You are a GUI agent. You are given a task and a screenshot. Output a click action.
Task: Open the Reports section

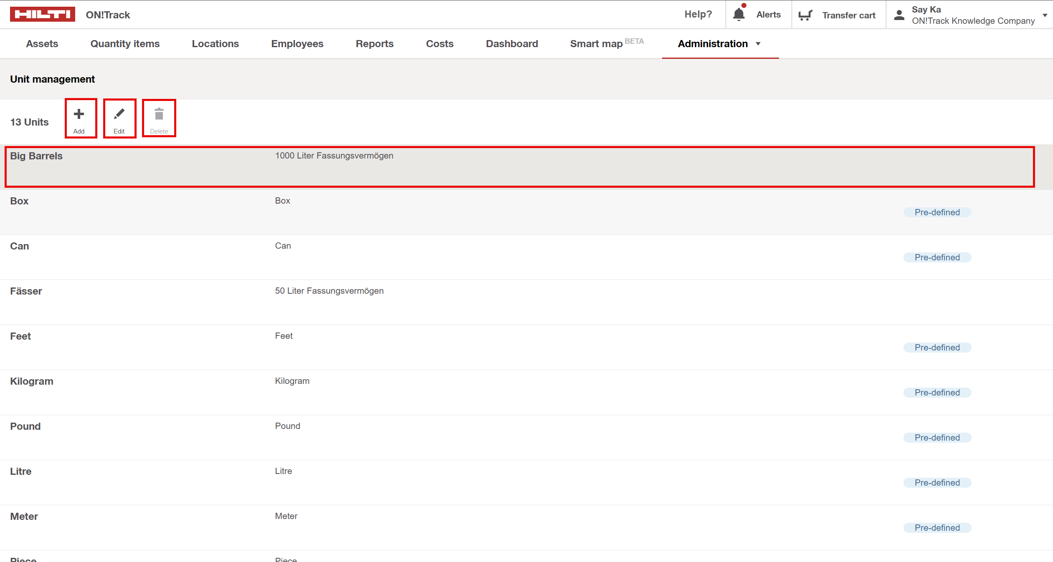click(x=374, y=43)
